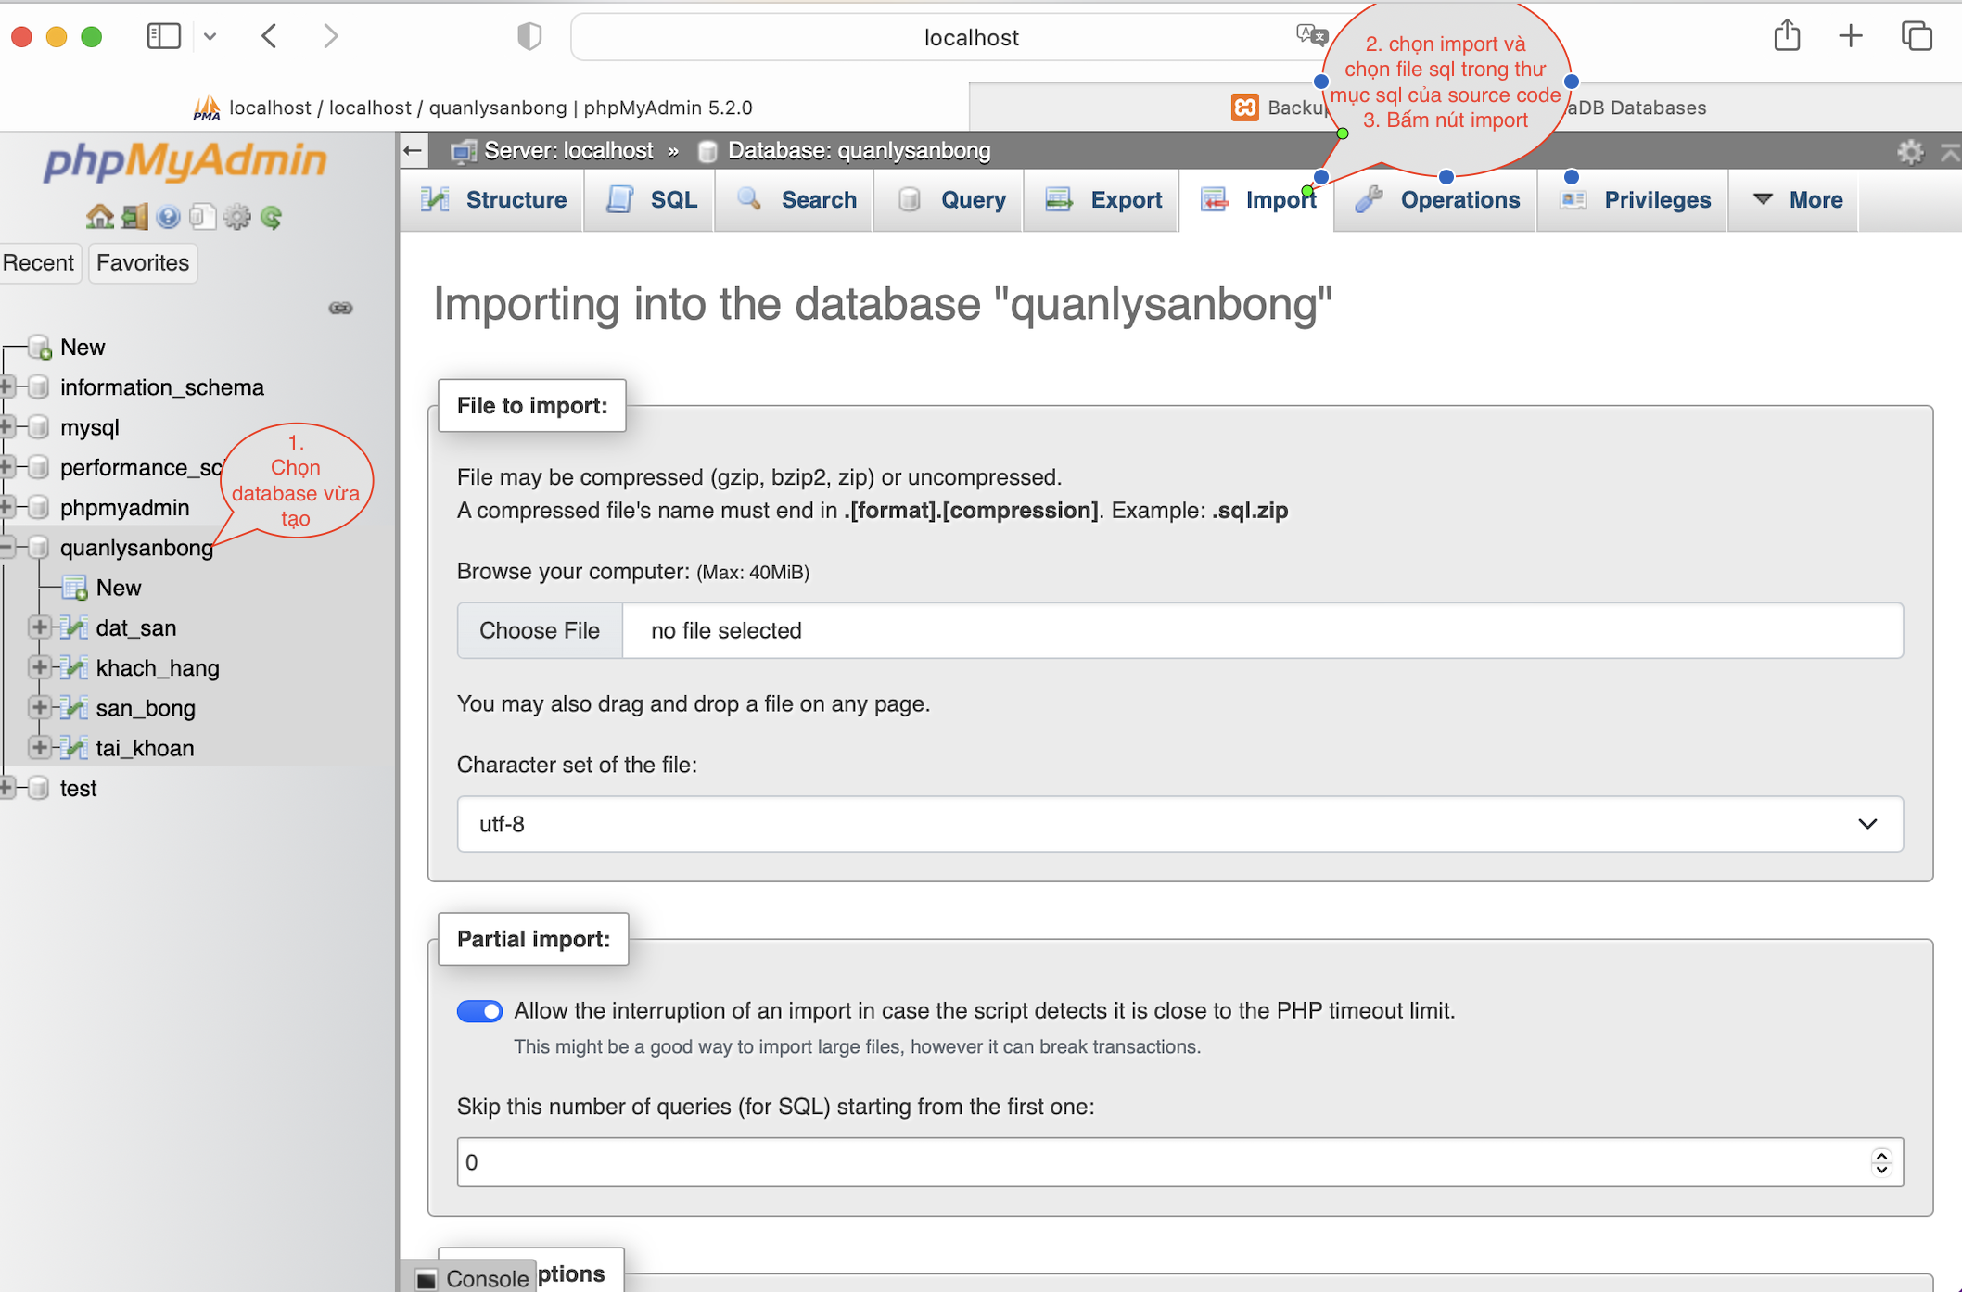Click the Choose File button
1962x1292 pixels.
click(539, 630)
